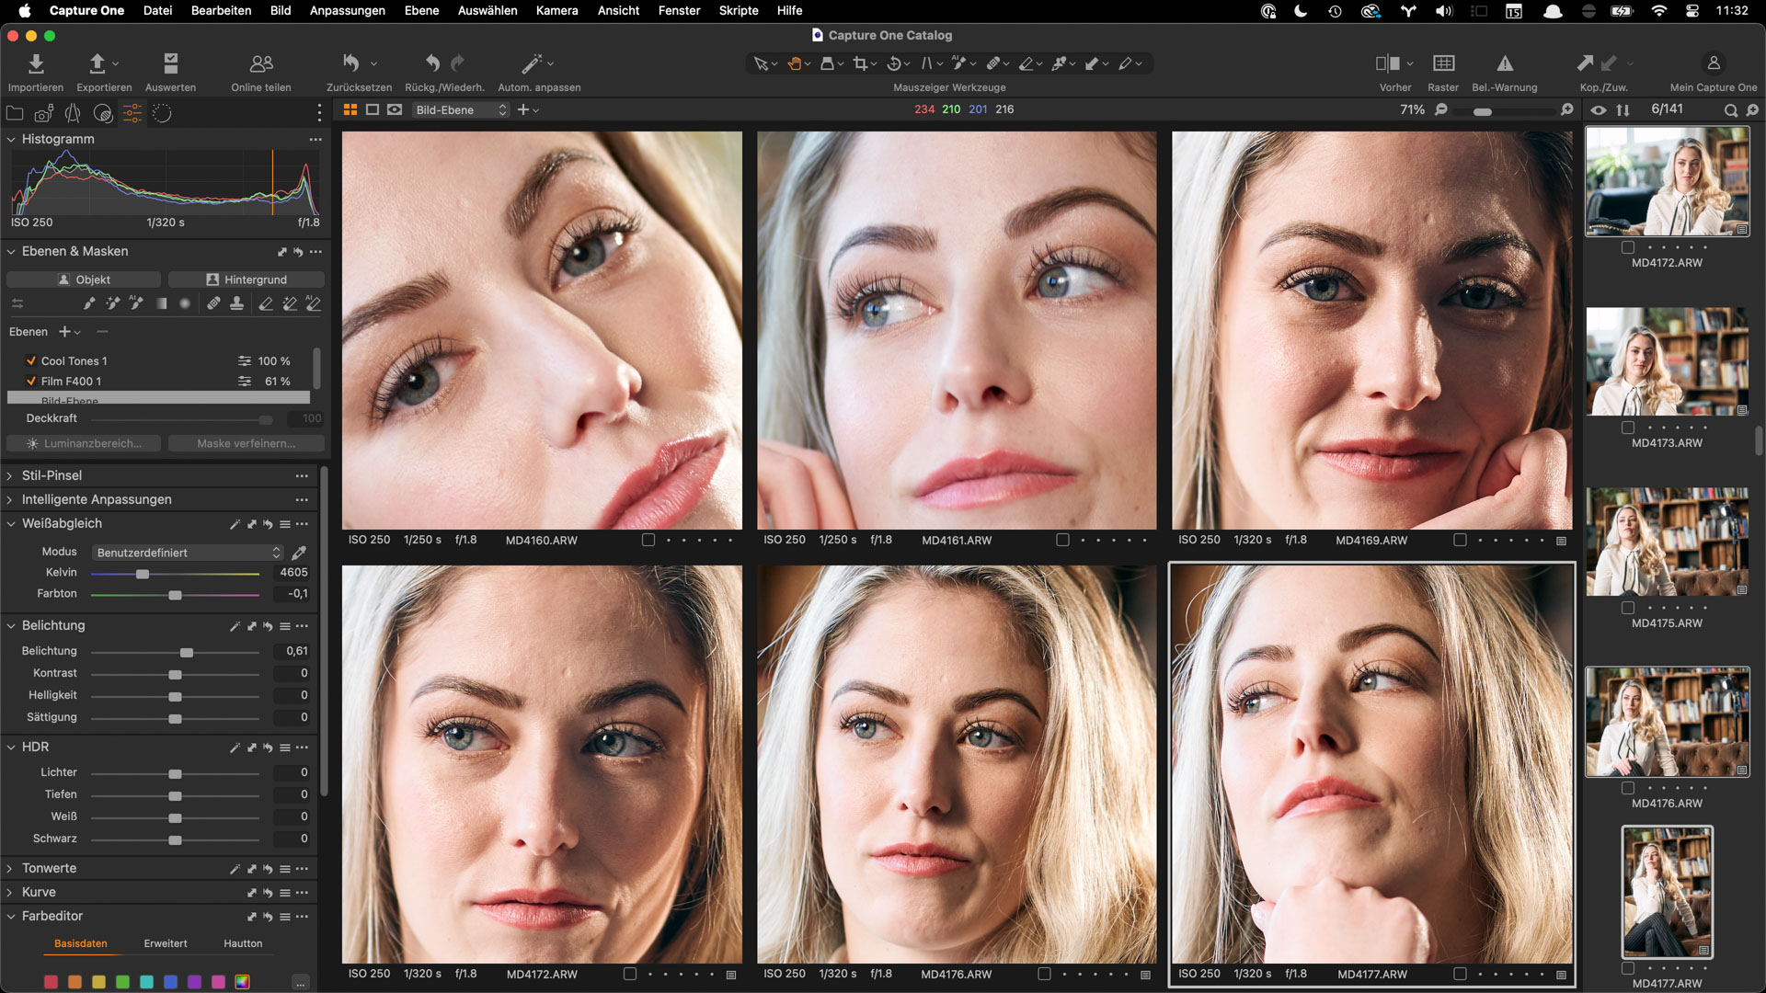Open the camera capture tool tab
Screen dimensions: 1766x993
44,113
